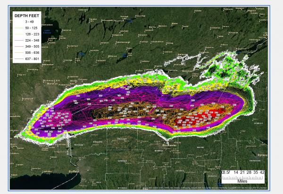The width and height of the screenshot is (283, 194).
Task: Click the Lake Simcoe water body
Action: 47,32
